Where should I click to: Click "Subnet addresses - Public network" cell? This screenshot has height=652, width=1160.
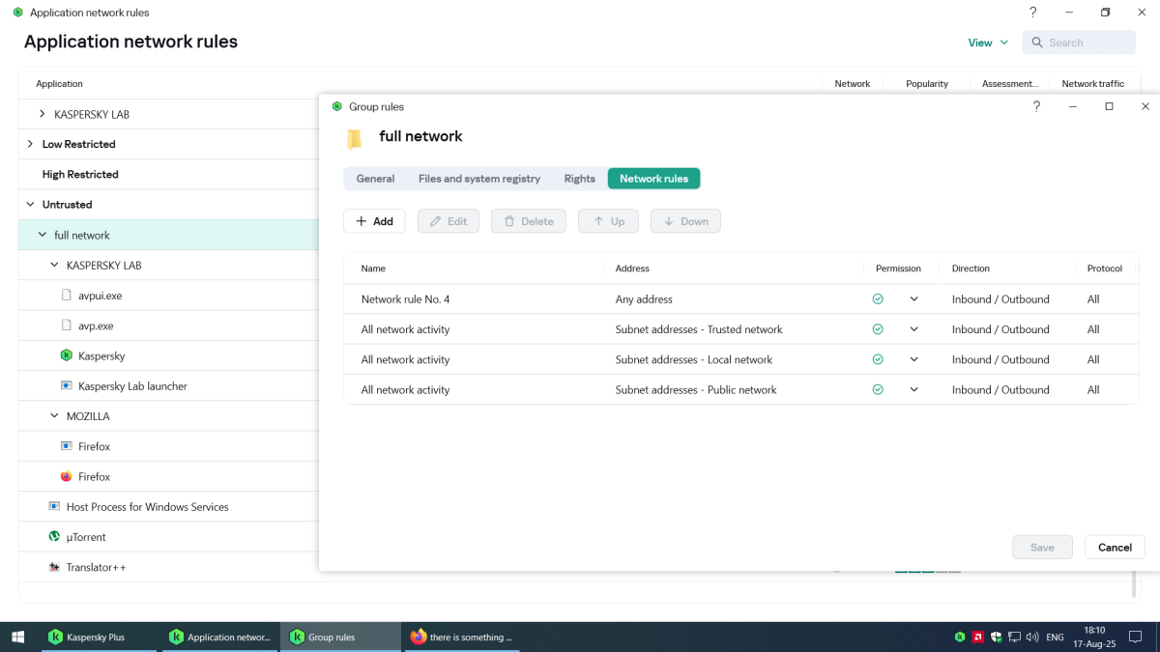coord(696,390)
